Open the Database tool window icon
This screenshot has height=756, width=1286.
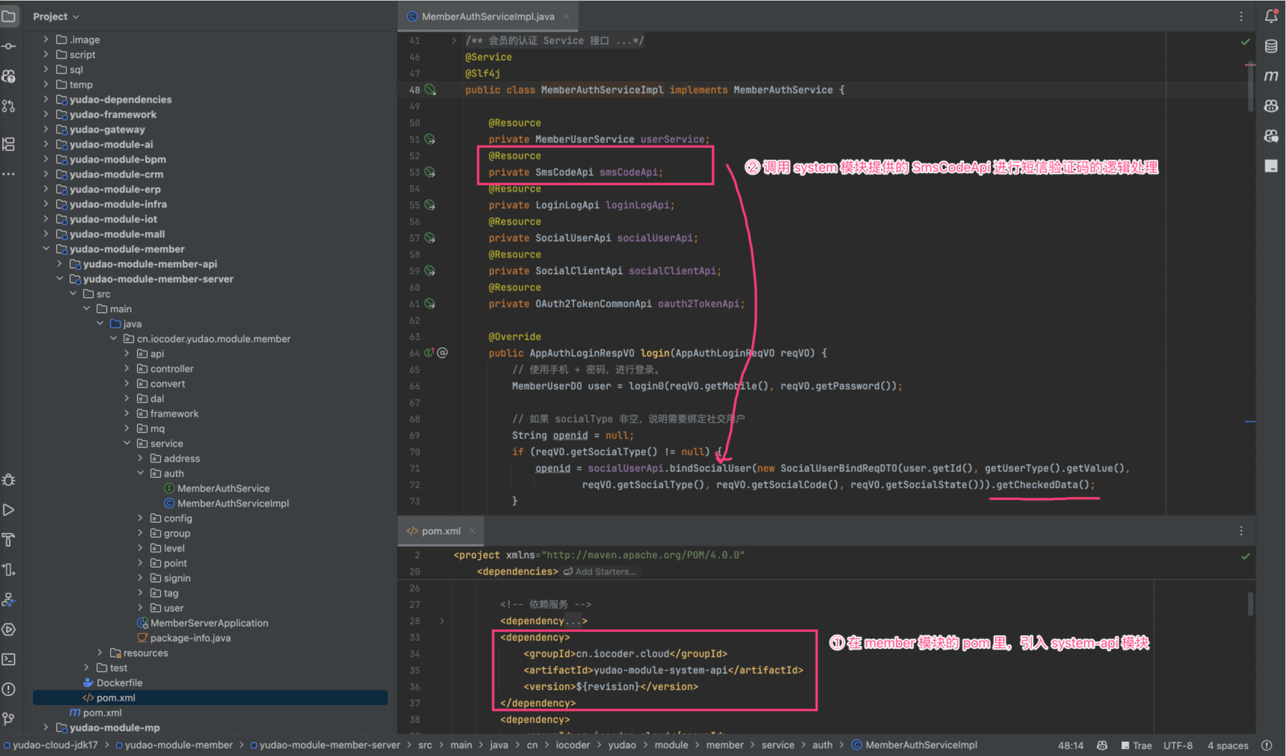[1270, 46]
